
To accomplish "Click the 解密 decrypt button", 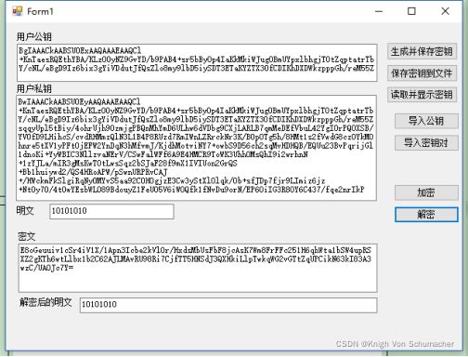I will (426, 215).
